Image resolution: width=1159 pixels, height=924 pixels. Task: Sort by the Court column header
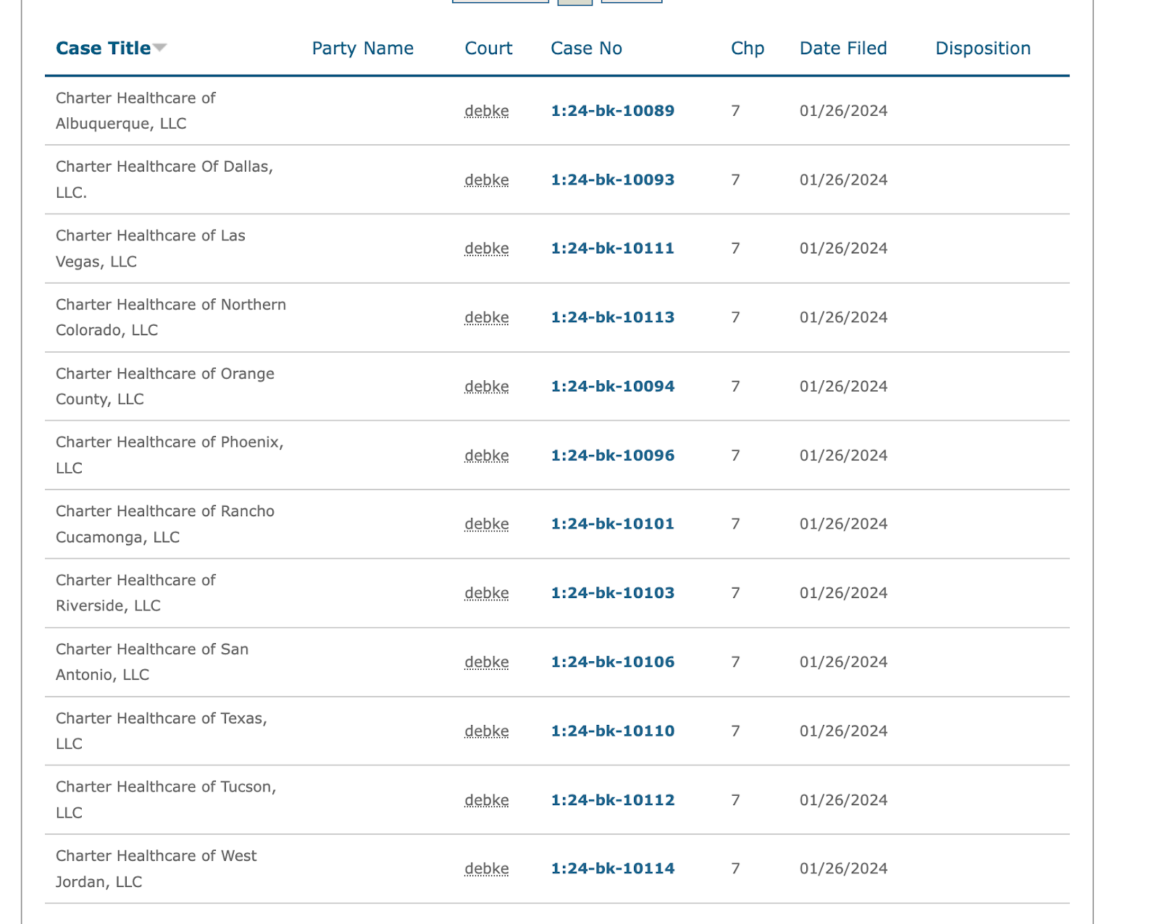tap(489, 49)
